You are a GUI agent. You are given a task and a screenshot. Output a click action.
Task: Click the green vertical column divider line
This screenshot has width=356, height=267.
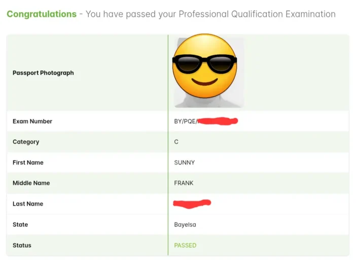(168, 152)
